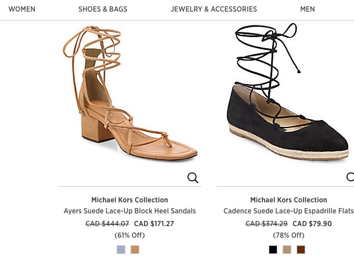Viewport: 354px width, 265px height.
Task: Open the MEN menu
Action: [308, 9]
